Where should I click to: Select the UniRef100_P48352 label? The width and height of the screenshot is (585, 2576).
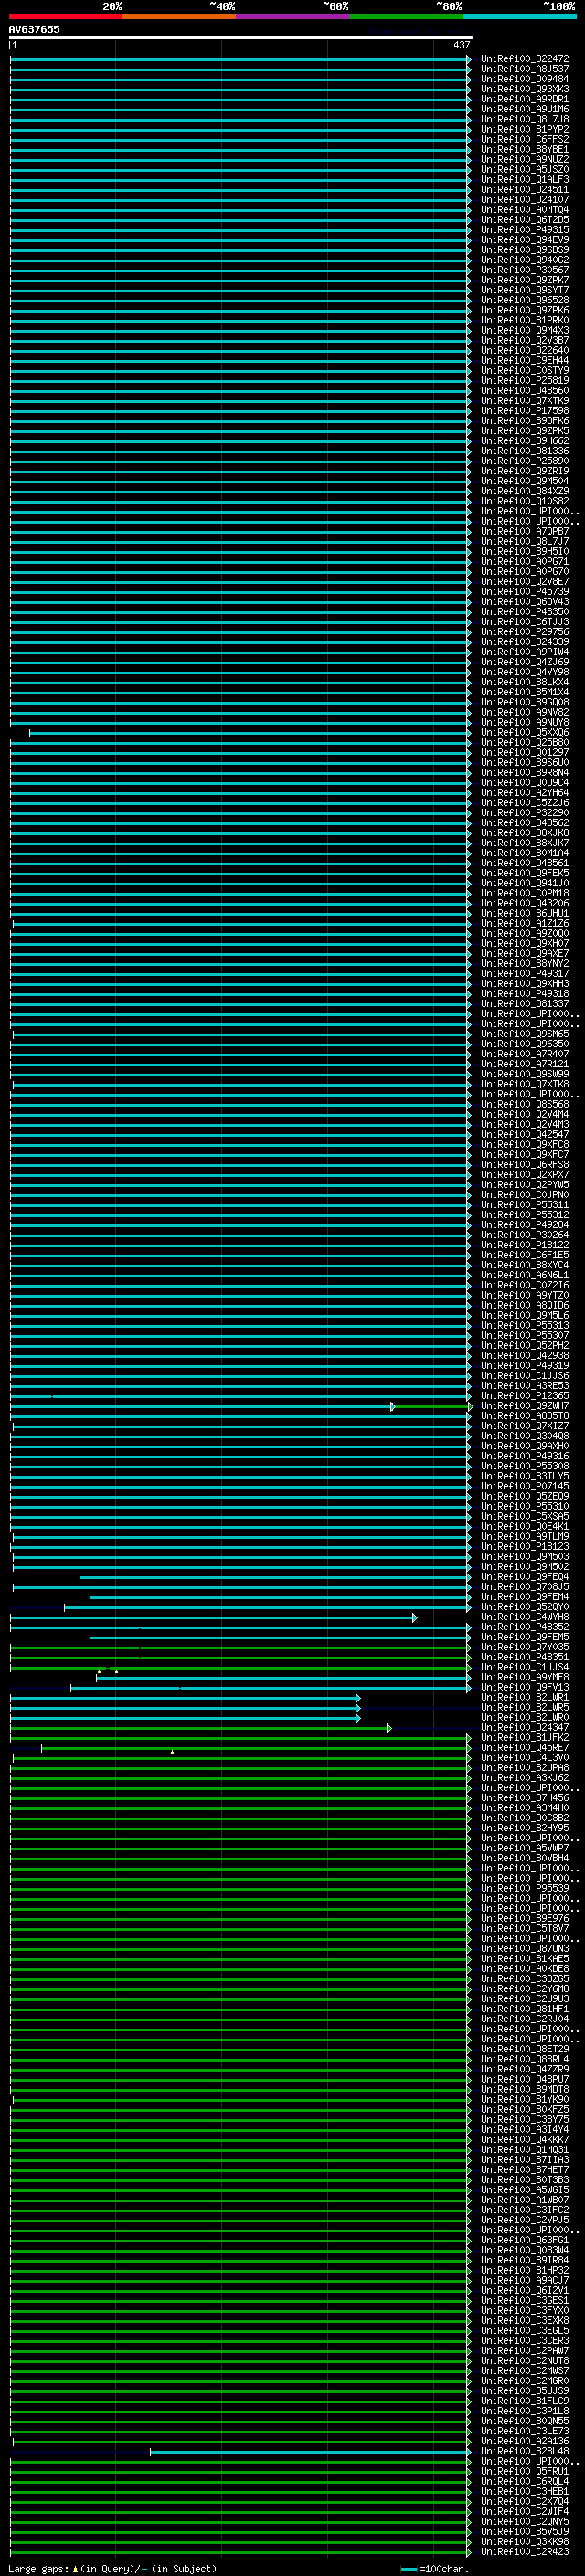coord(525,1627)
